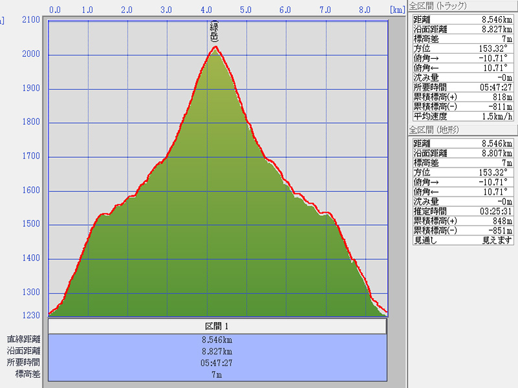Click the 2000 elevation axis label
Image resolution: width=518 pixels, height=388 pixels.
(30, 54)
